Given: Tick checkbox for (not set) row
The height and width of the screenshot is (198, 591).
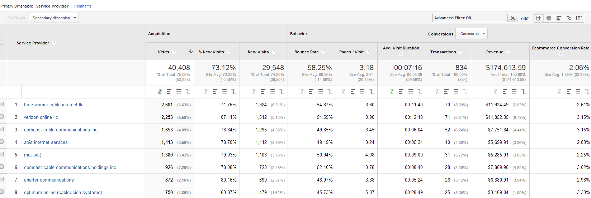Looking at the screenshot, I should coord(1,154).
